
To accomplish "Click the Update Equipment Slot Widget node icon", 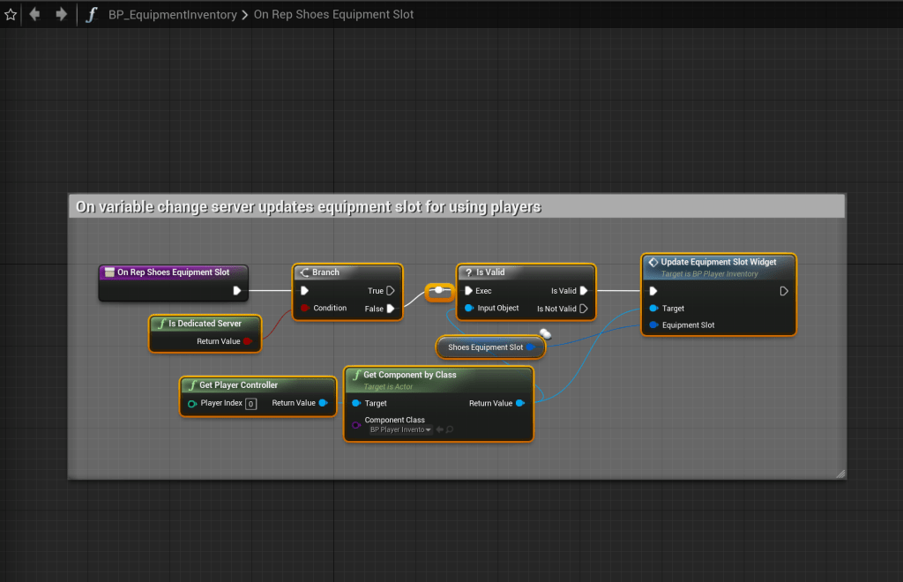I will [x=653, y=262].
